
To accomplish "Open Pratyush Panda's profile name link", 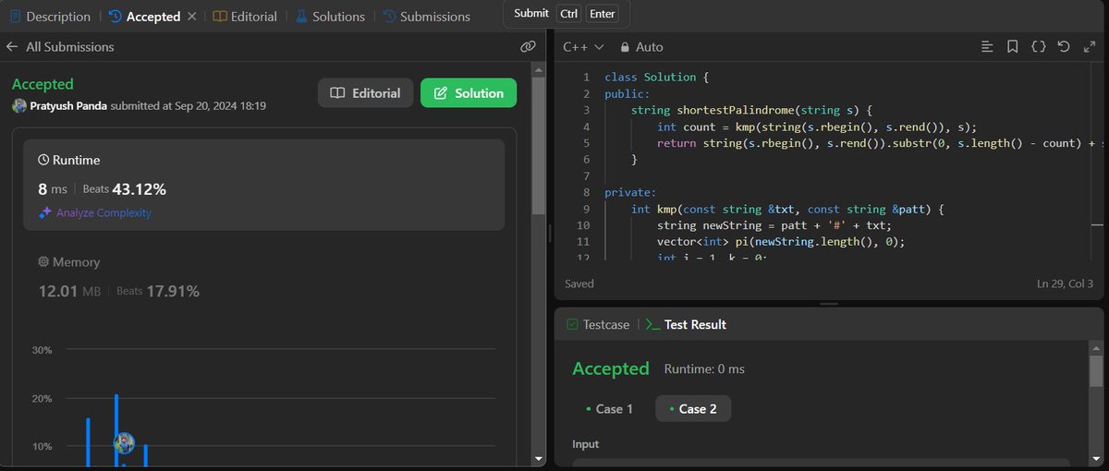I will click(68, 106).
